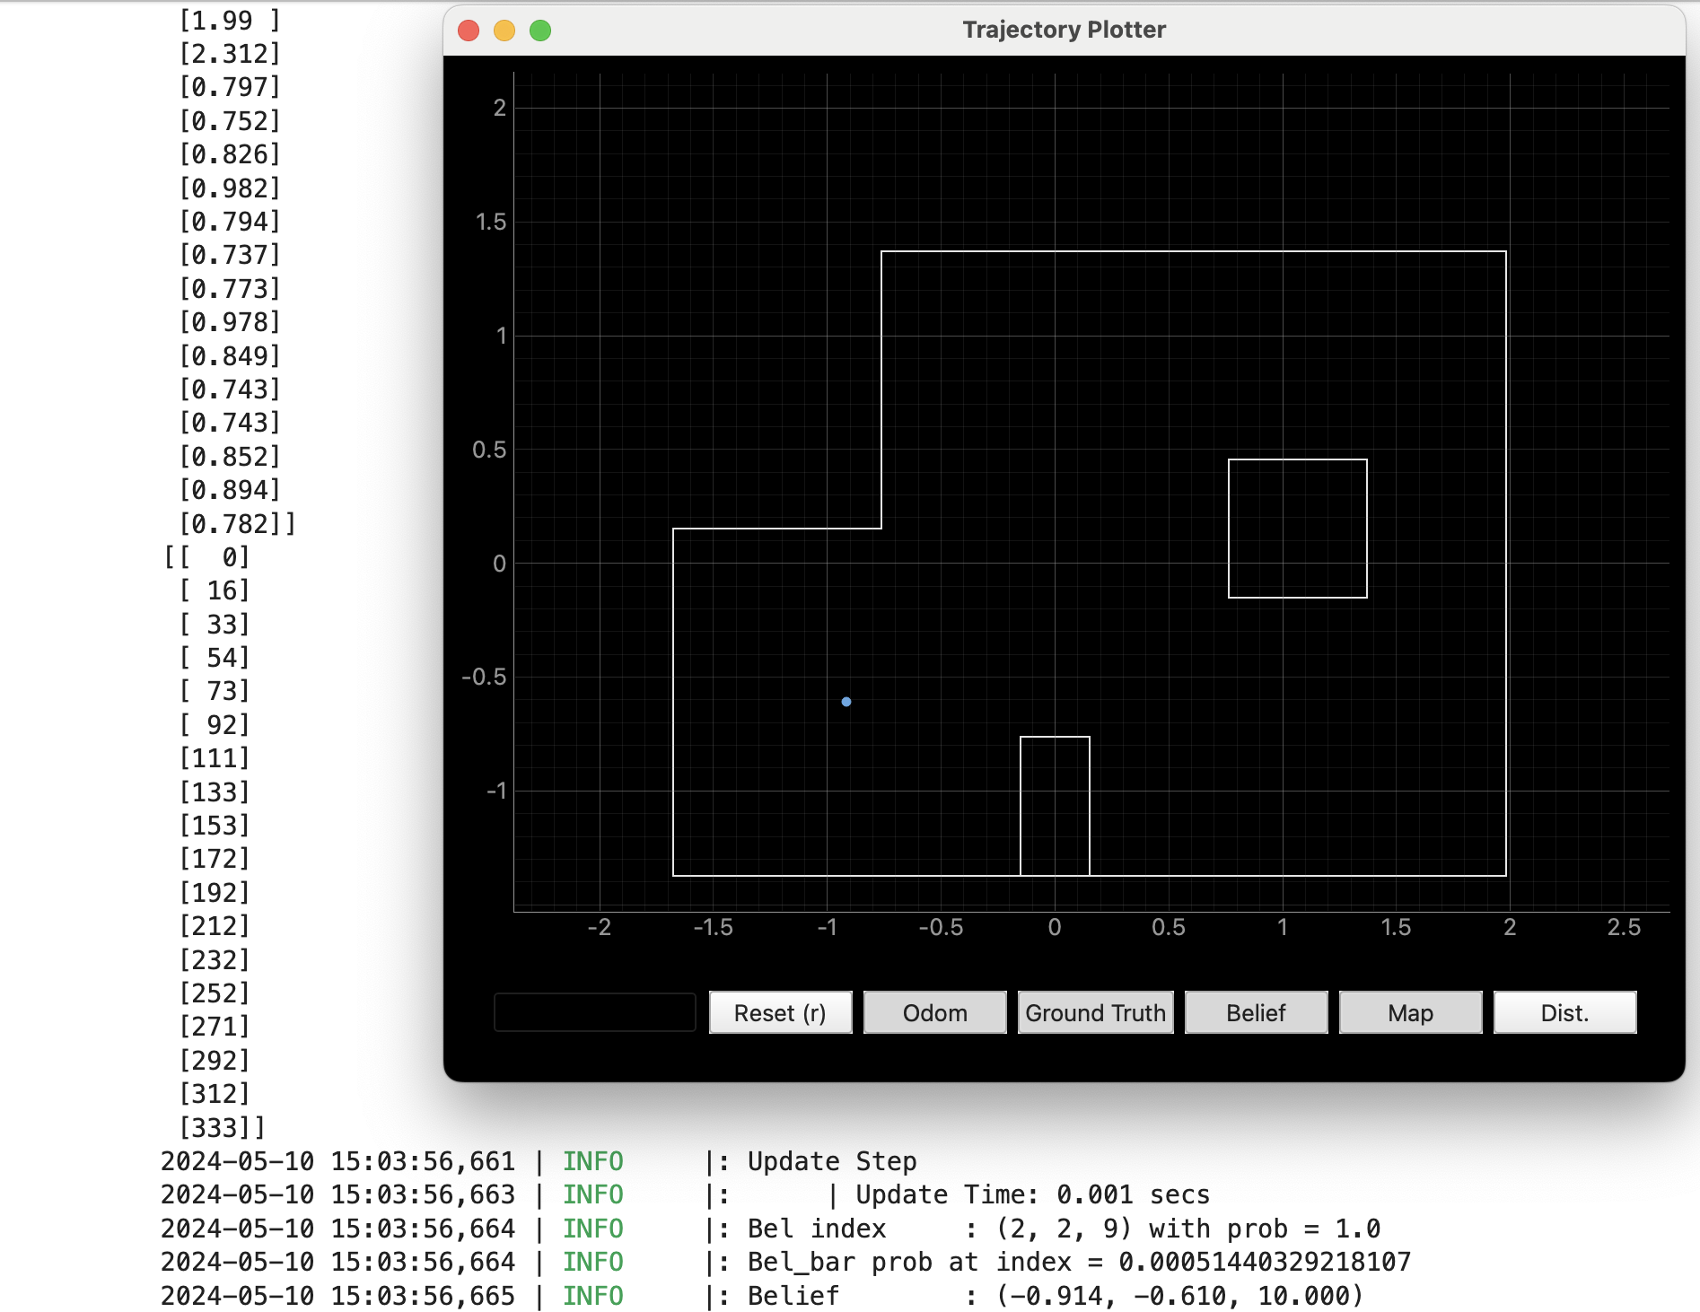Click the angle value [ 16]
The height and width of the screenshot is (1312, 1700).
point(215,590)
